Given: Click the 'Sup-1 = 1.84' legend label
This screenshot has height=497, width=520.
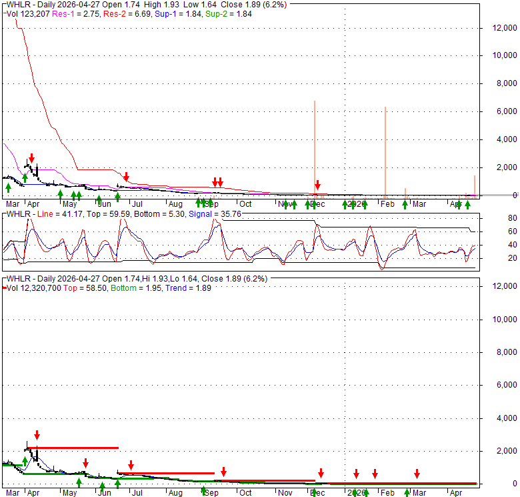Looking at the screenshot, I should click(179, 14).
